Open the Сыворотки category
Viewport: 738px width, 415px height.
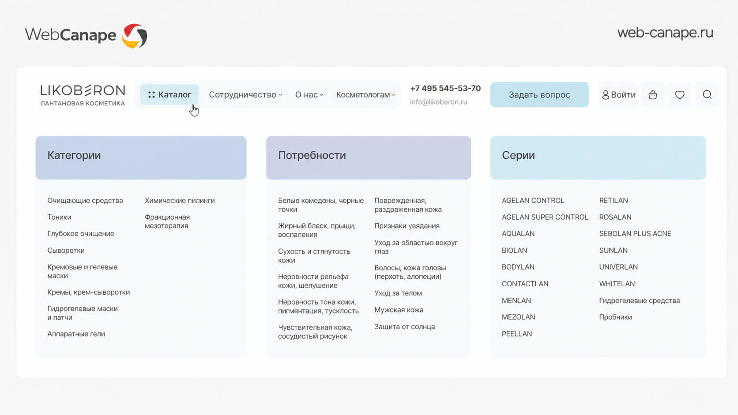[66, 250]
